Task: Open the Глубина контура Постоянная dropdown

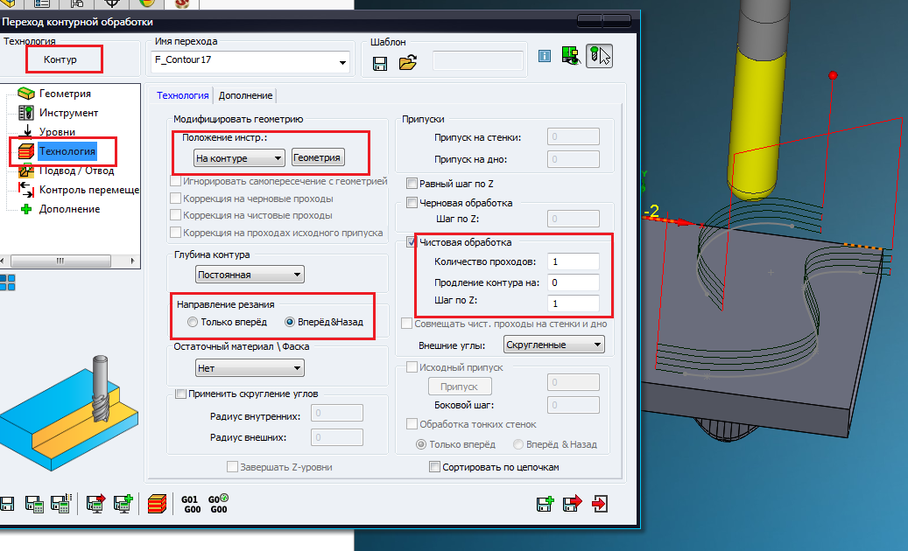Action: pos(250,275)
